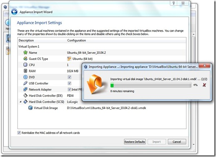
Task: Click the USB Controller plug icon
Action: (x=25, y=83)
